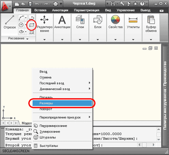
Task: Open БыстрКальк from the context menu
Action: coord(62,146)
